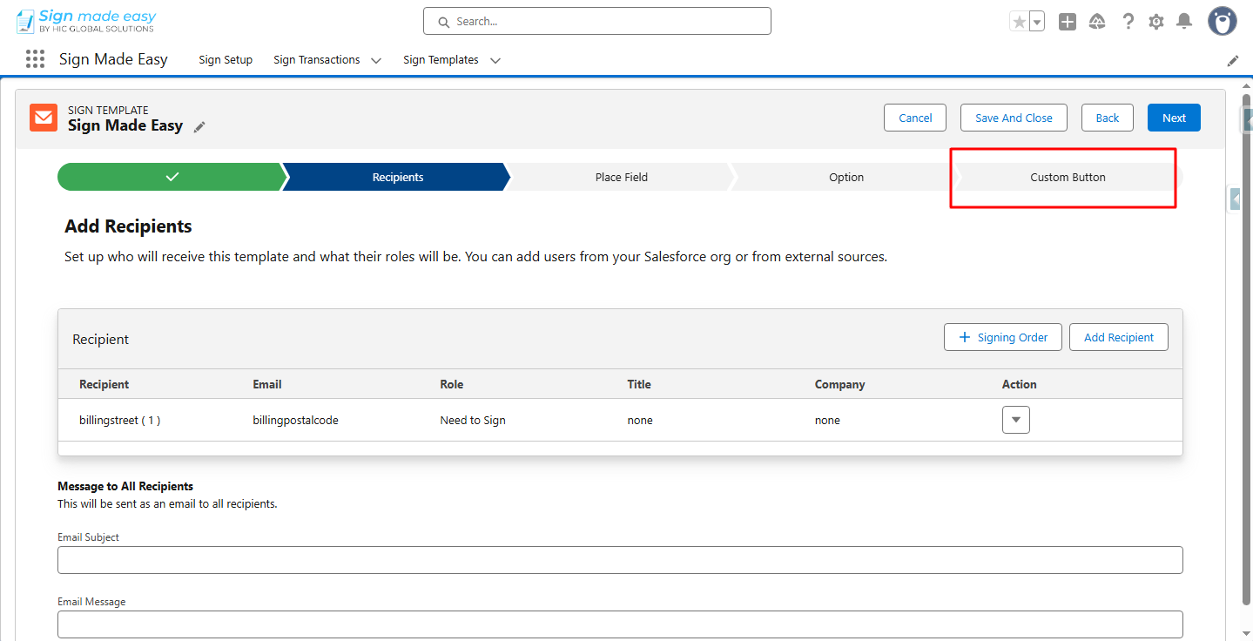Click the Add Recipient button
1253x641 pixels.
pos(1118,337)
